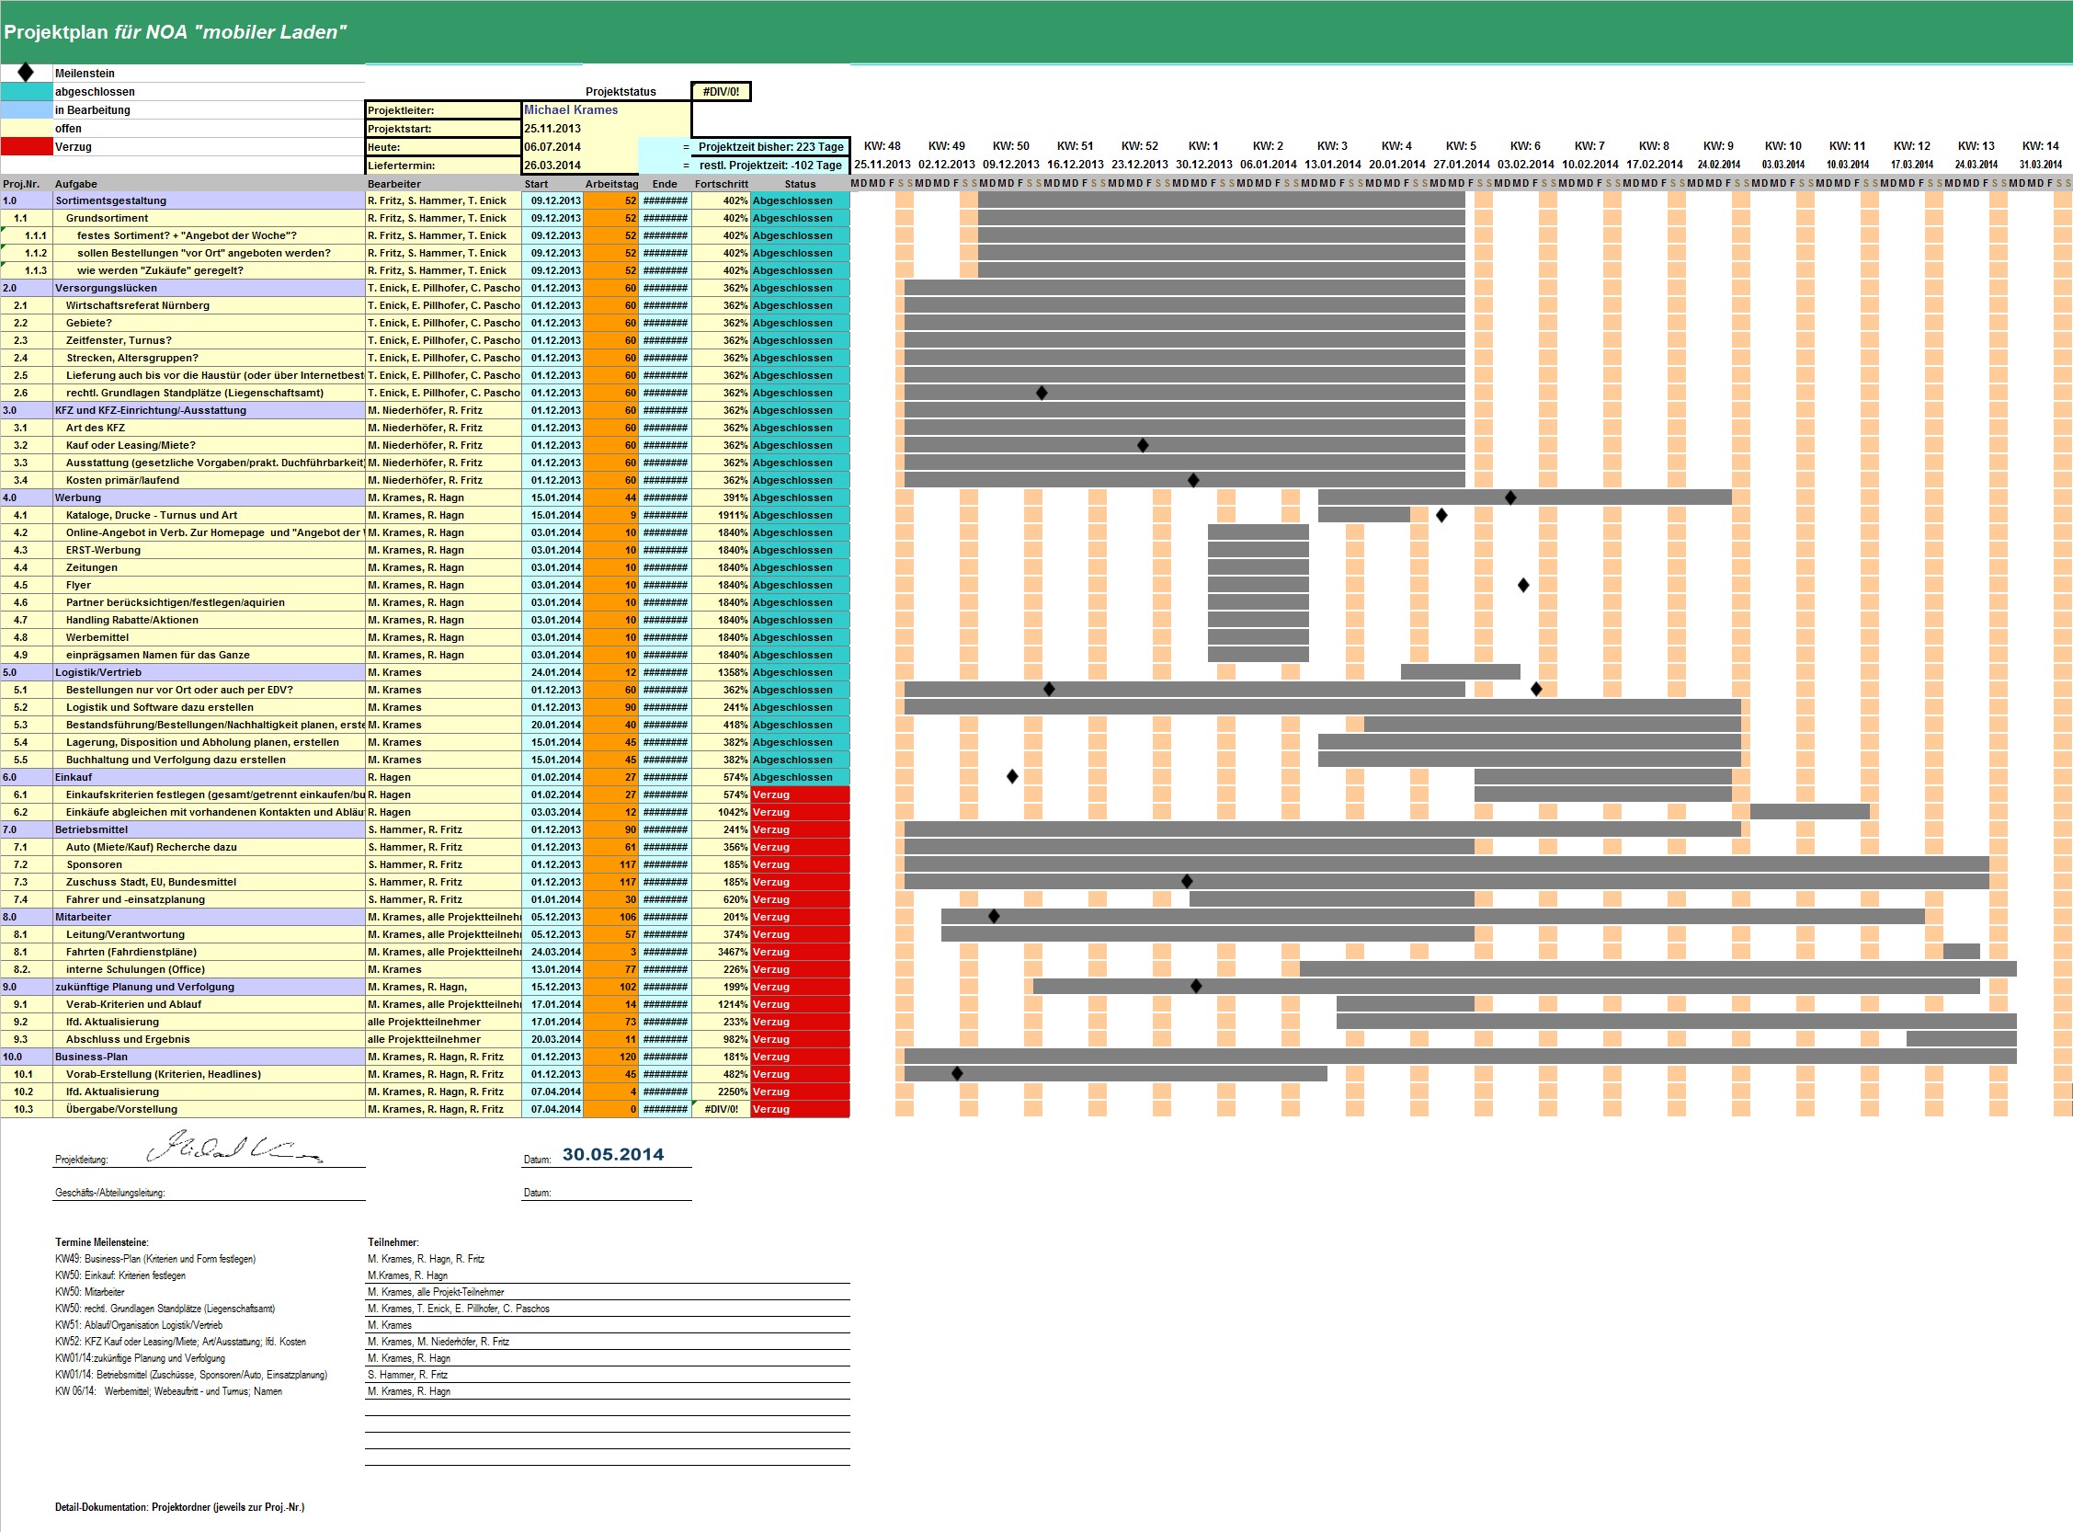Click the red Verzug legend swatch
This screenshot has width=2073, height=1532.
tap(27, 146)
